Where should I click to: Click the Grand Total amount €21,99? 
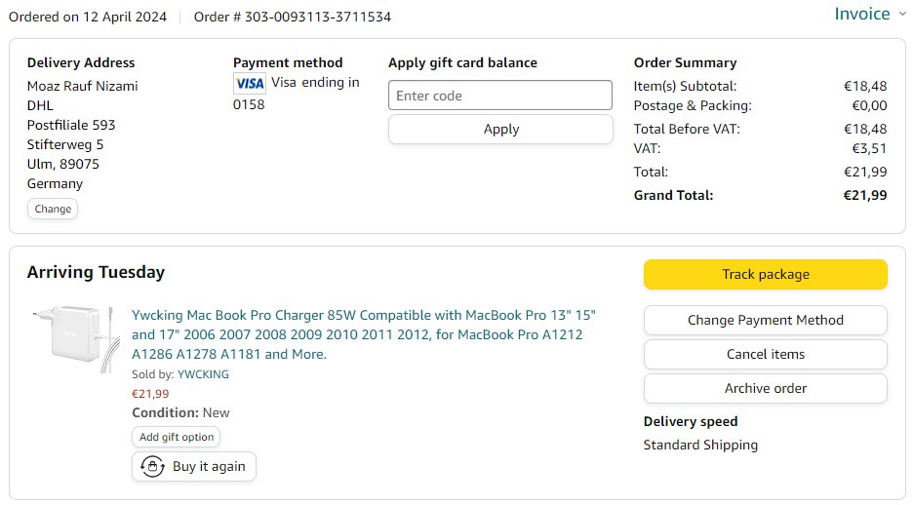coord(865,195)
